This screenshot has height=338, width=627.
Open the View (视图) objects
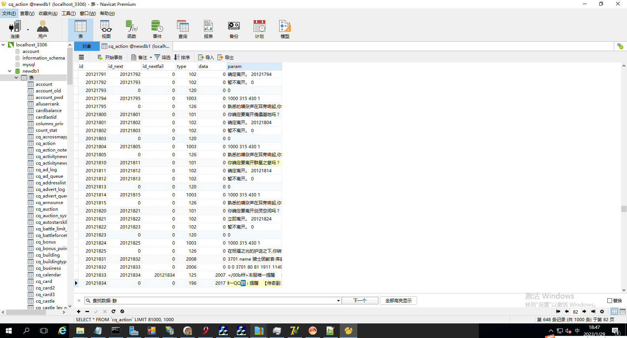106,29
